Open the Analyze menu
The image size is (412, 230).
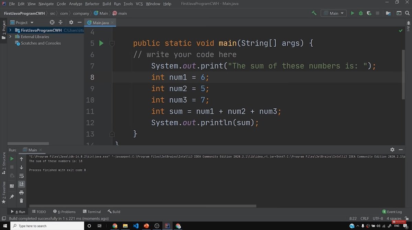[x=76, y=4]
